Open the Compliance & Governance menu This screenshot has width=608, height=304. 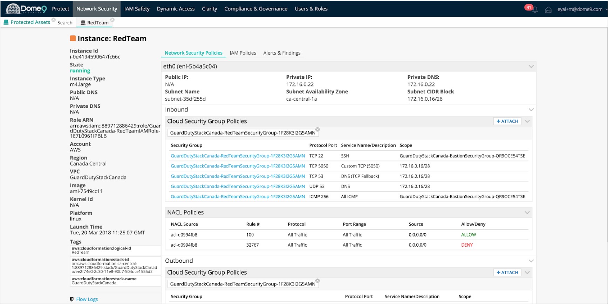256,9
